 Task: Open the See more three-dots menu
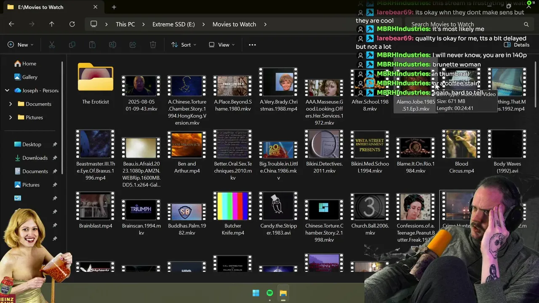(252, 45)
